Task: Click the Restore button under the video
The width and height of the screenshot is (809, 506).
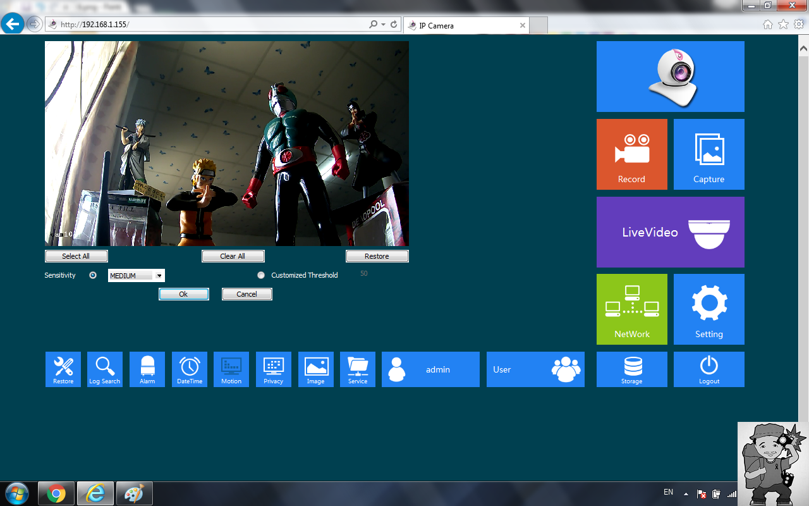Action: [x=377, y=256]
